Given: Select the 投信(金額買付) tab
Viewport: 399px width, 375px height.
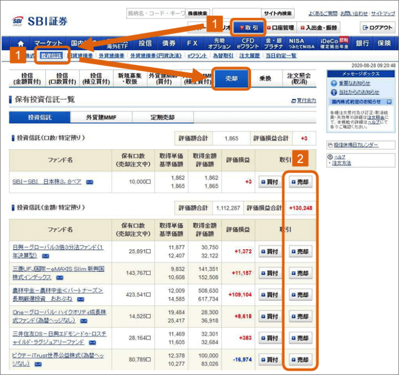Looking at the screenshot, I should [27, 78].
